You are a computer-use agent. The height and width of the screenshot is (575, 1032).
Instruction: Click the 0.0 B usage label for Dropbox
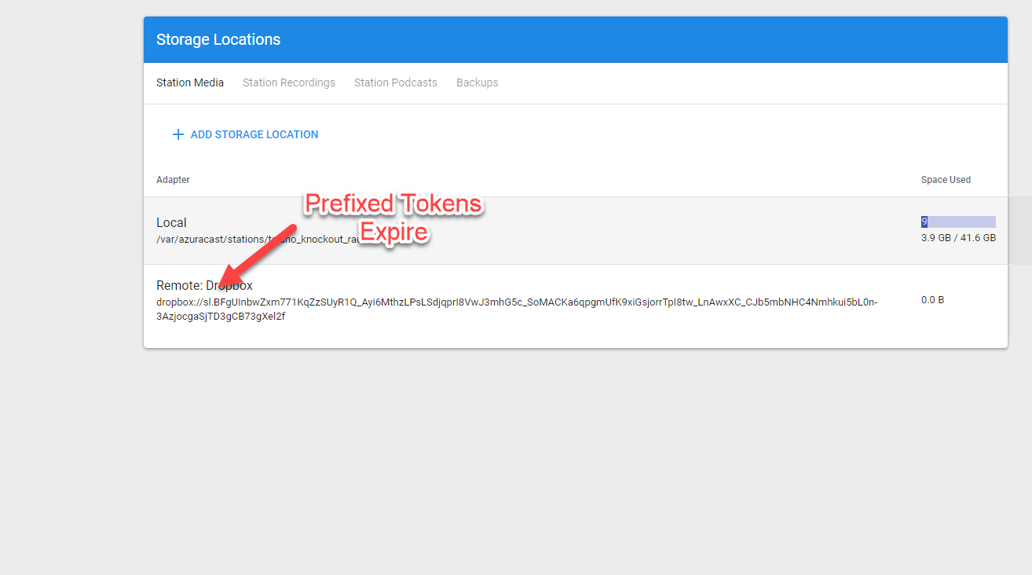coord(932,299)
